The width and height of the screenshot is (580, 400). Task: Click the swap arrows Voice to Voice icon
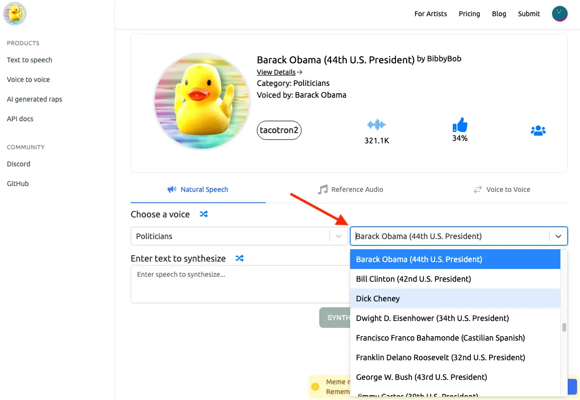[x=477, y=189]
